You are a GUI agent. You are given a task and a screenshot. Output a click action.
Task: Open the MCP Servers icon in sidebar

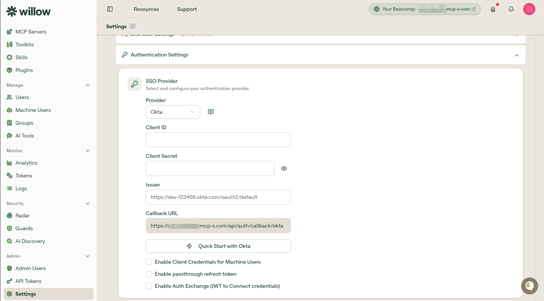(9, 32)
